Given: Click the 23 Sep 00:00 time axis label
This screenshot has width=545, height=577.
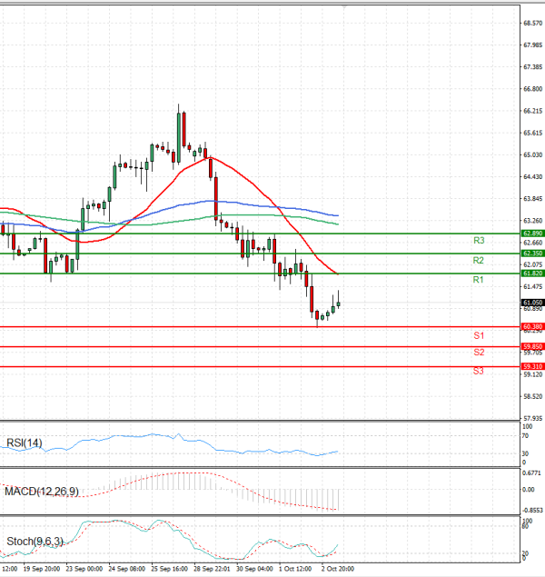Looking at the screenshot, I should click(84, 568).
